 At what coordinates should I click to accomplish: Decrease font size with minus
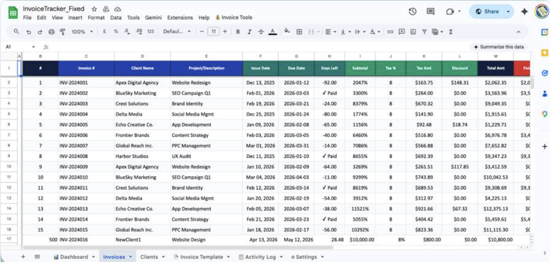coord(202,32)
